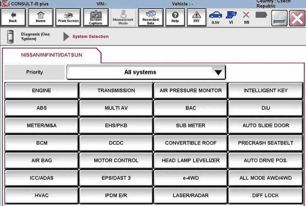Image resolution: width=306 pixels, height=206 pixels.
Task: Take a Screen Capture with camera icon
Action: (x=96, y=17)
